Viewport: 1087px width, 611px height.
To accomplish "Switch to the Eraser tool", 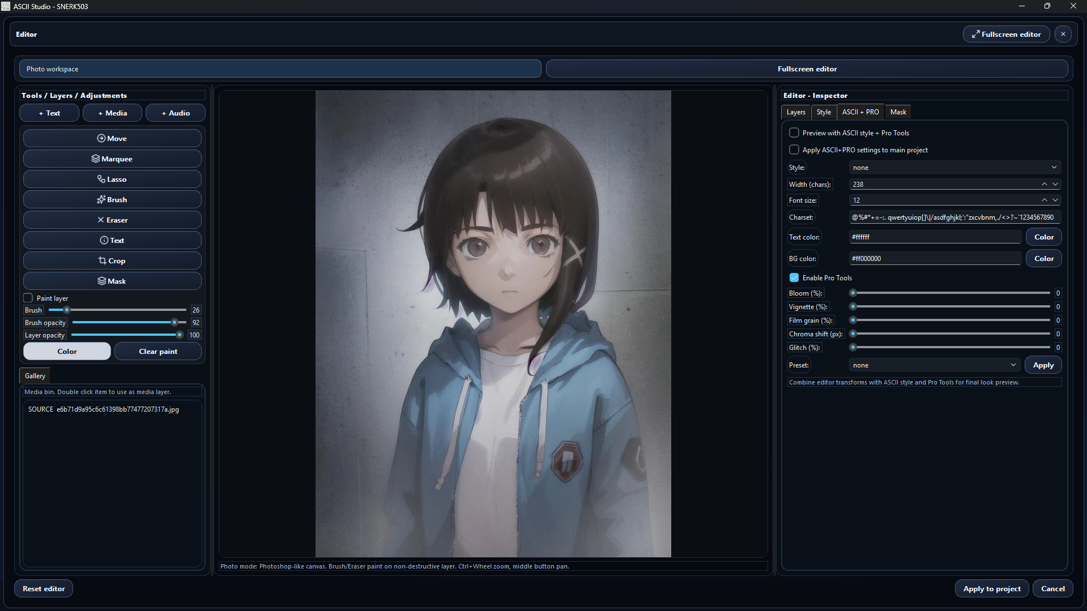I will click(x=112, y=220).
